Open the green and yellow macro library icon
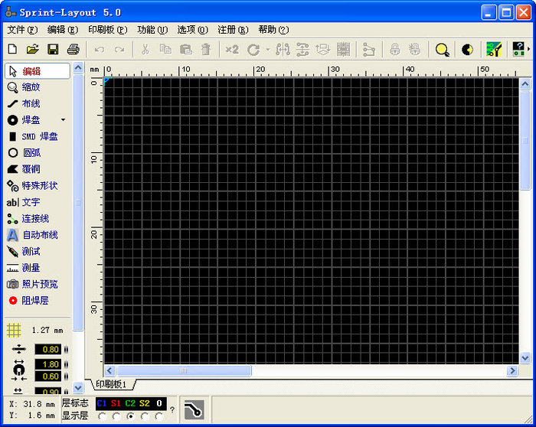This screenshot has width=536, height=427. [x=494, y=50]
